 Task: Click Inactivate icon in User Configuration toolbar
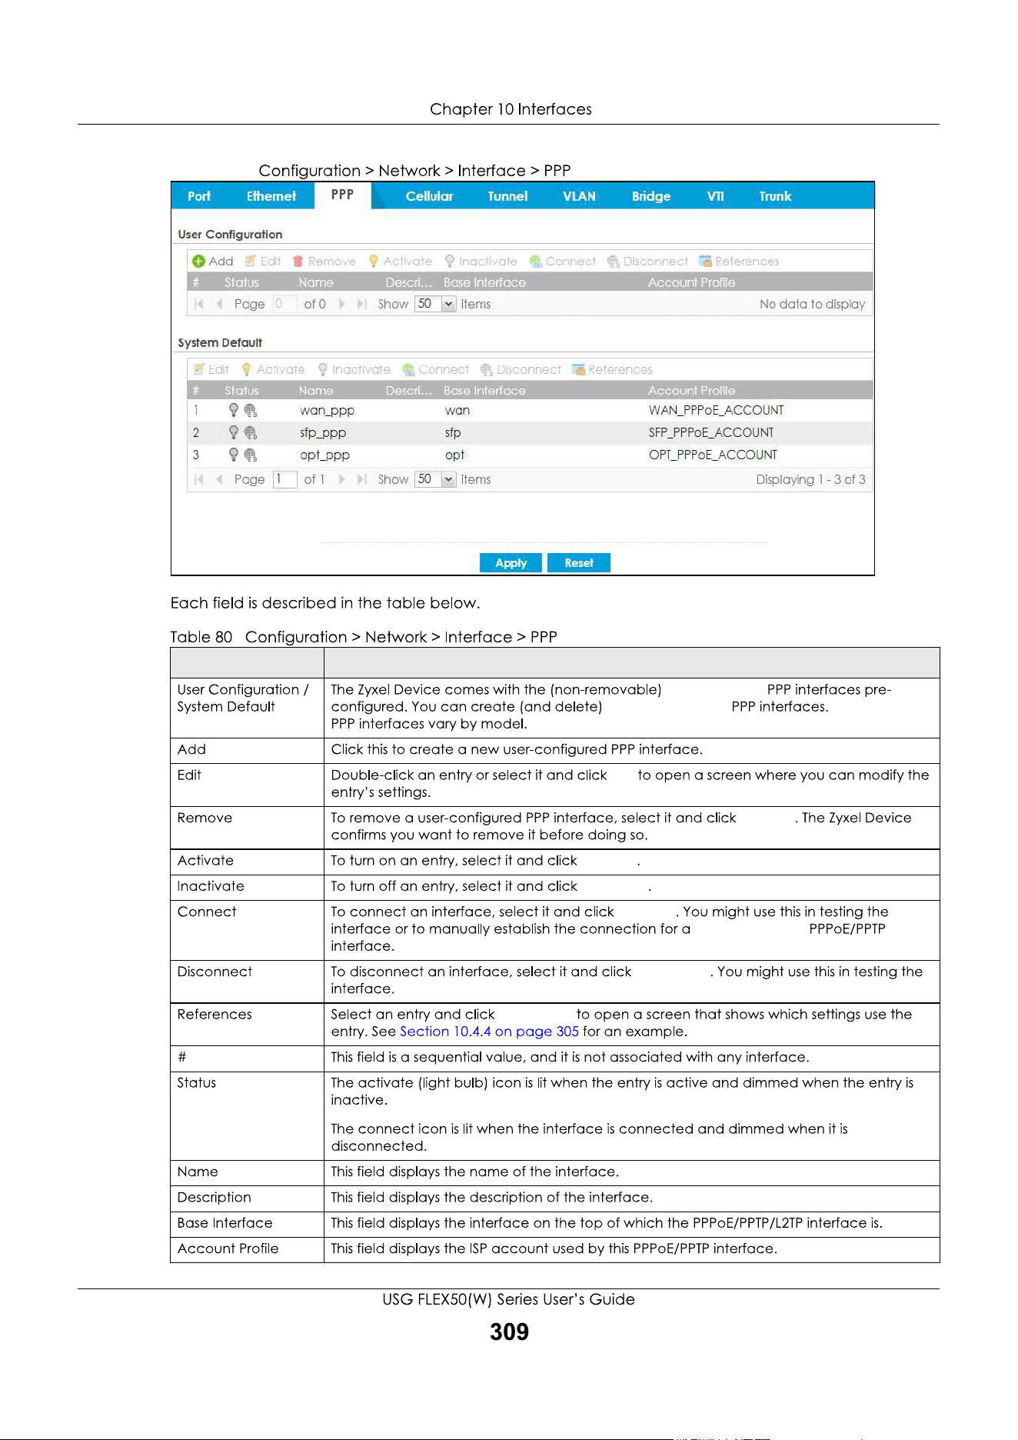pos(450,262)
